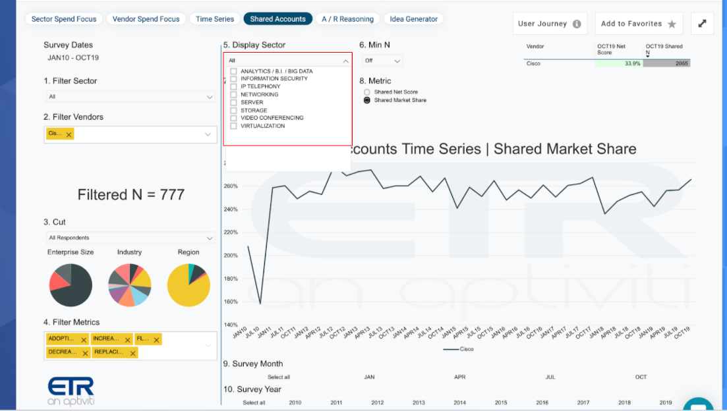
Task: Open the Filter Sector dropdown
Action: pyautogui.click(x=131, y=97)
